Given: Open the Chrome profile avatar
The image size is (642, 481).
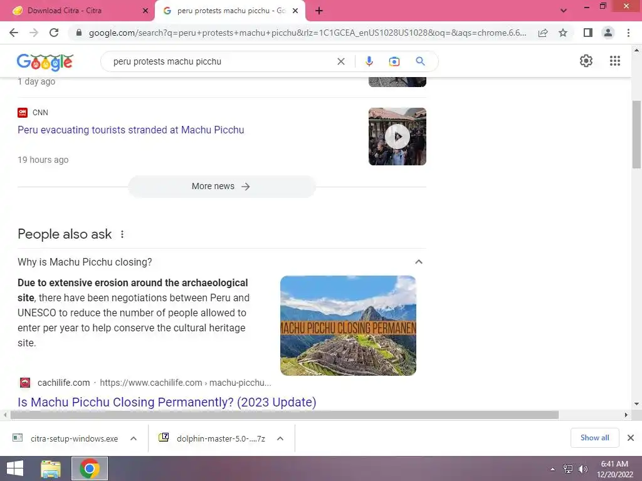Looking at the screenshot, I should coord(608,33).
